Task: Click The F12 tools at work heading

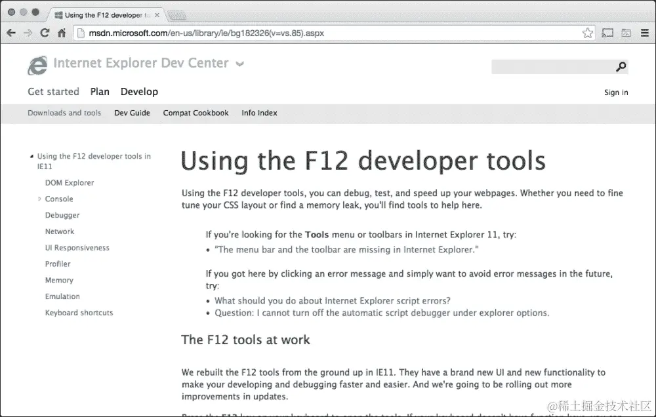Action: 245,340
